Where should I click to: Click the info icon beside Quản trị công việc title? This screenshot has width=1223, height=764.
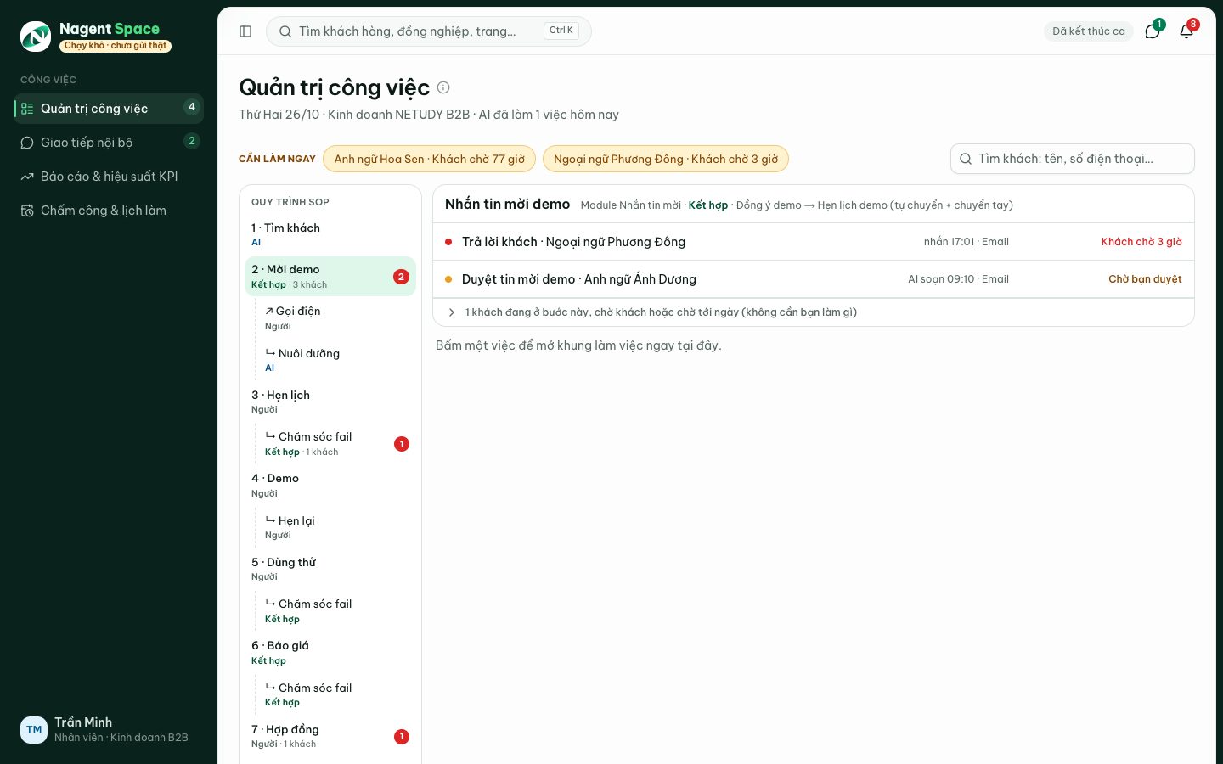click(443, 87)
